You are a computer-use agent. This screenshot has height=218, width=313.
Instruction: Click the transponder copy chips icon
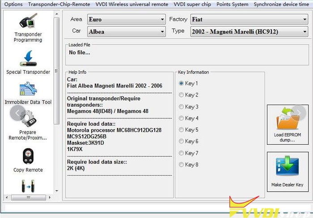click(28, 186)
